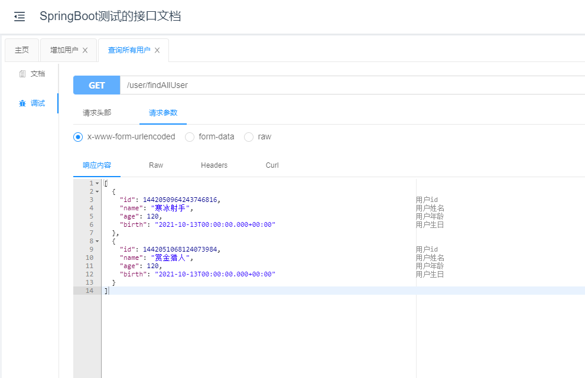Select raw radio option
The image size is (585, 378).
(x=248, y=137)
